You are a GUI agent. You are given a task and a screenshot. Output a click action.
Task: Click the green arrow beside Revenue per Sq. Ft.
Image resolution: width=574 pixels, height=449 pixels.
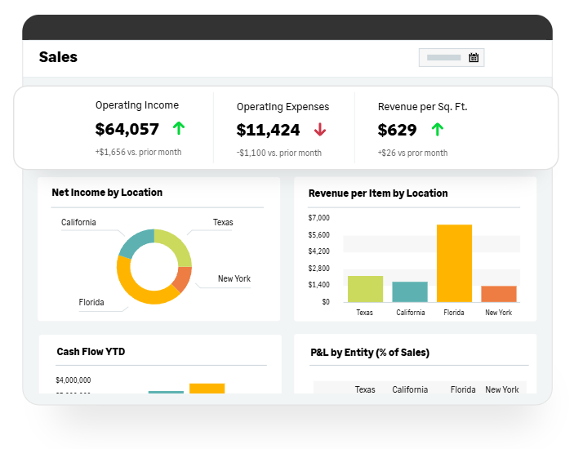pyautogui.click(x=437, y=130)
